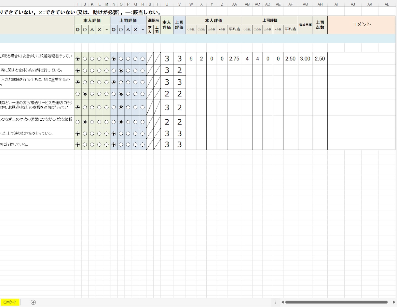This screenshot has width=397, height=307.
Task: Click the 上司点数 header cell
Action: (x=320, y=25)
